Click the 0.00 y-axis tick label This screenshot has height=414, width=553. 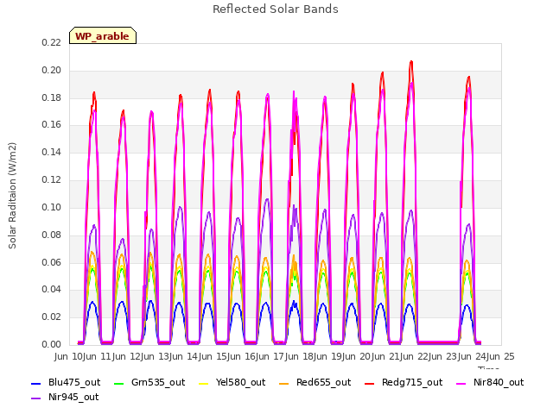point(52,345)
